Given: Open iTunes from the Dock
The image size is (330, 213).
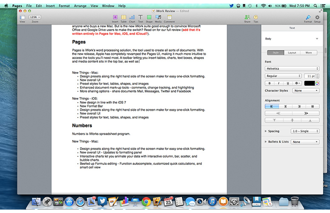Looking at the screenshot, I should tap(212, 201).
